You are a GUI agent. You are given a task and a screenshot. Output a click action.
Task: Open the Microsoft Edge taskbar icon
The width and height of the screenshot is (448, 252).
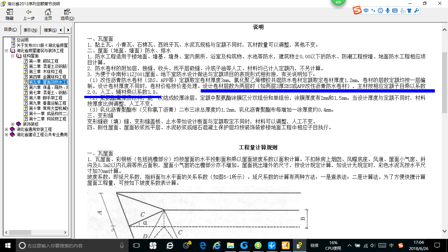click(x=203, y=245)
